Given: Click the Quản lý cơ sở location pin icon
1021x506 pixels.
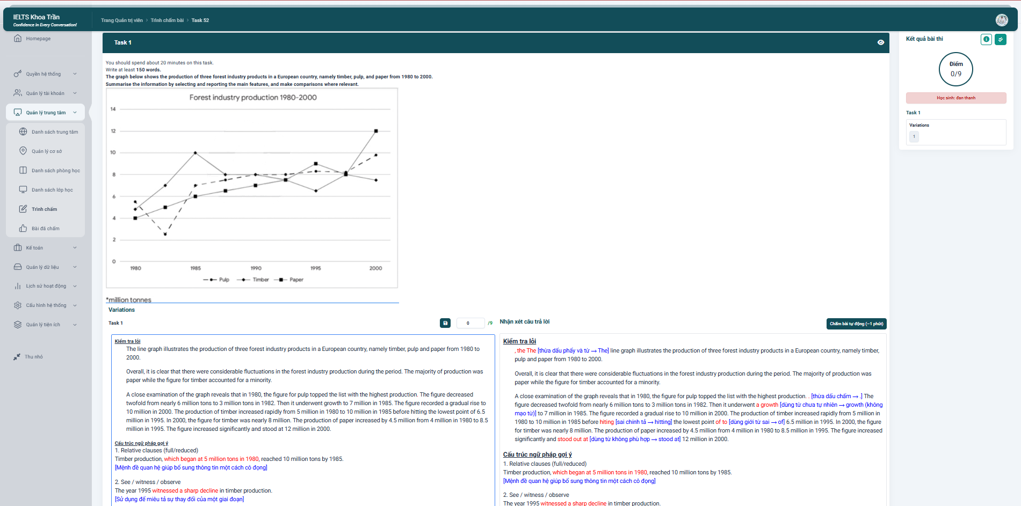Looking at the screenshot, I should pyautogui.click(x=23, y=151).
